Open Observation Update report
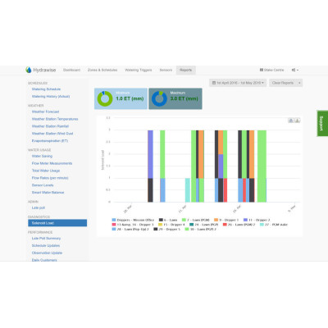This screenshot has width=328, height=328. coord(47,253)
